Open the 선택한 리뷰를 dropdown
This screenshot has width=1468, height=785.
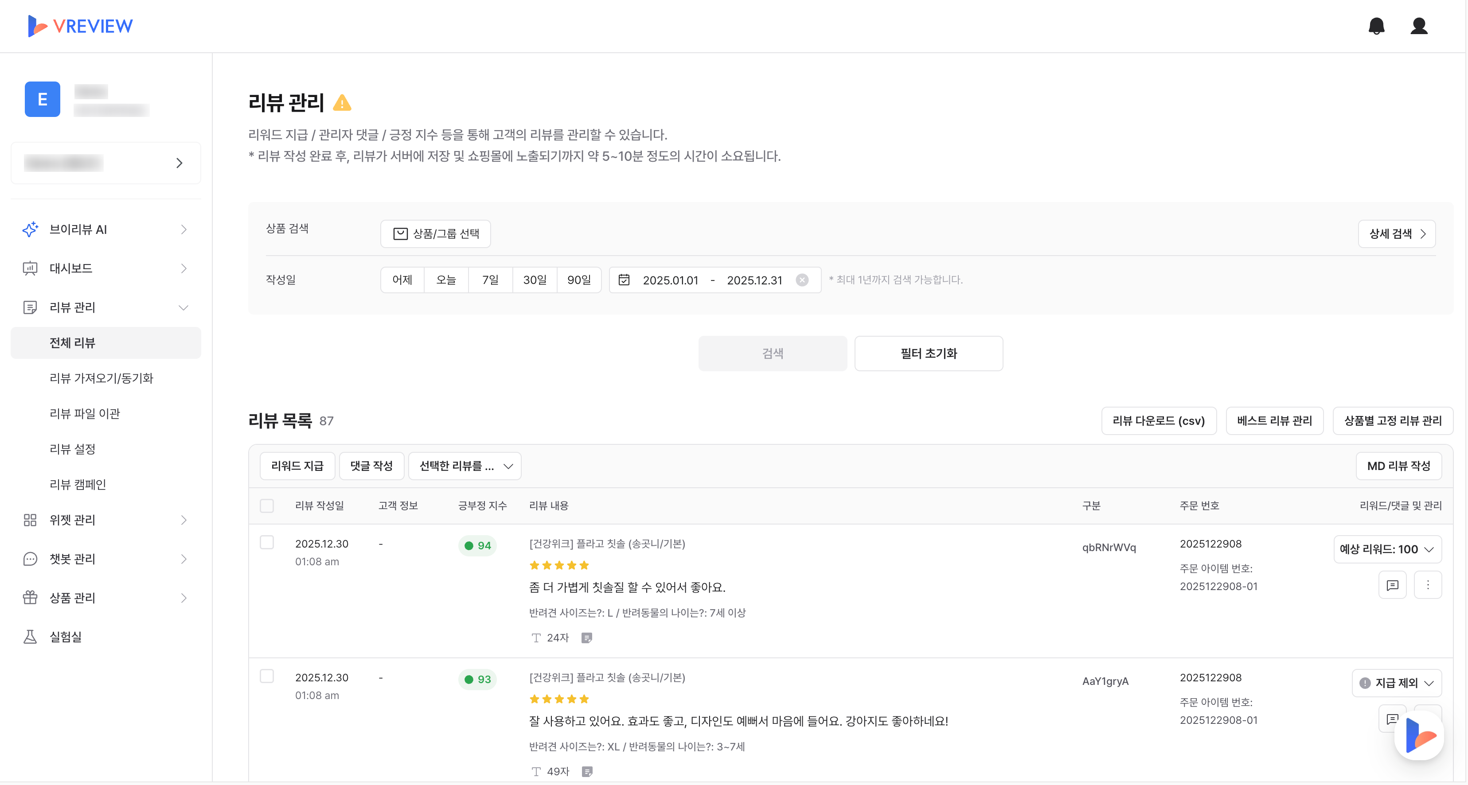(x=465, y=466)
